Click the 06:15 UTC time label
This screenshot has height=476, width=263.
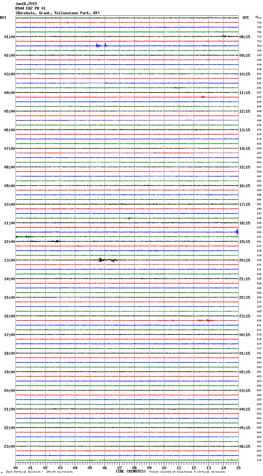tap(245, 447)
